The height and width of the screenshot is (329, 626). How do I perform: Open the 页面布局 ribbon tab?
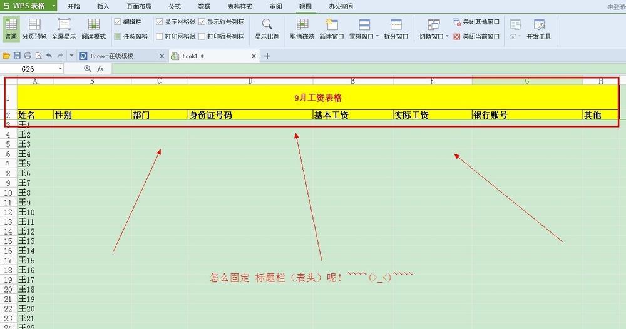[139, 6]
